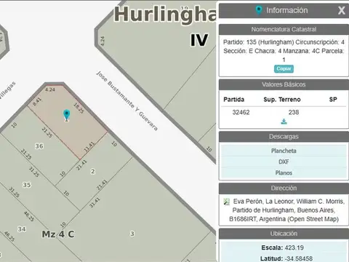This screenshot has height=262, width=349.
Task: Click the download icon below Sup. Terreno value
Action: click(x=284, y=122)
